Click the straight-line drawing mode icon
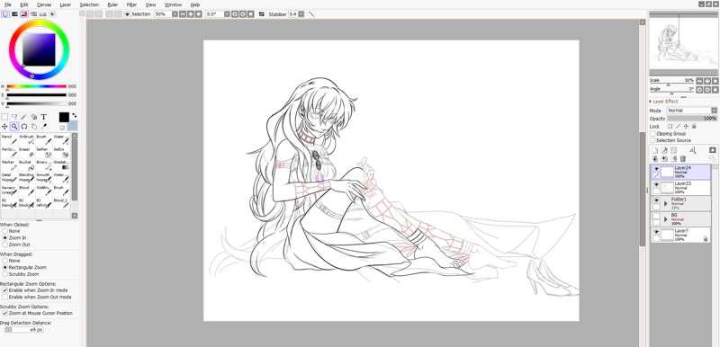The width and height of the screenshot is (720, 347). click(311, 14)
